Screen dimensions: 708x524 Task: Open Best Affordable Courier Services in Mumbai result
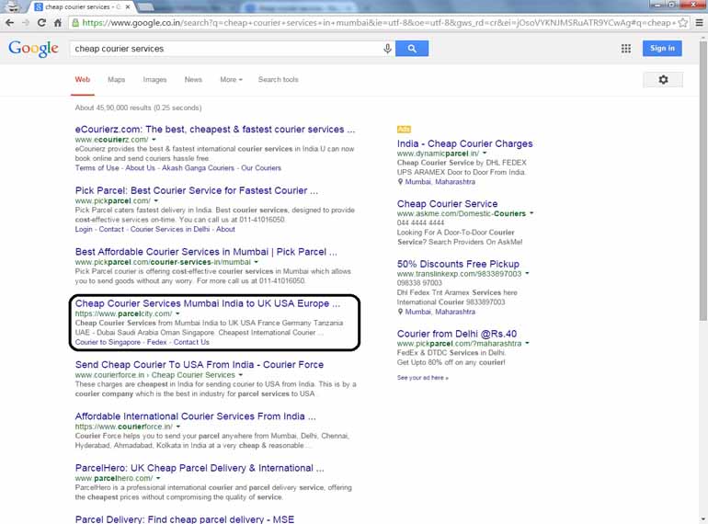(x=206, y=252)
